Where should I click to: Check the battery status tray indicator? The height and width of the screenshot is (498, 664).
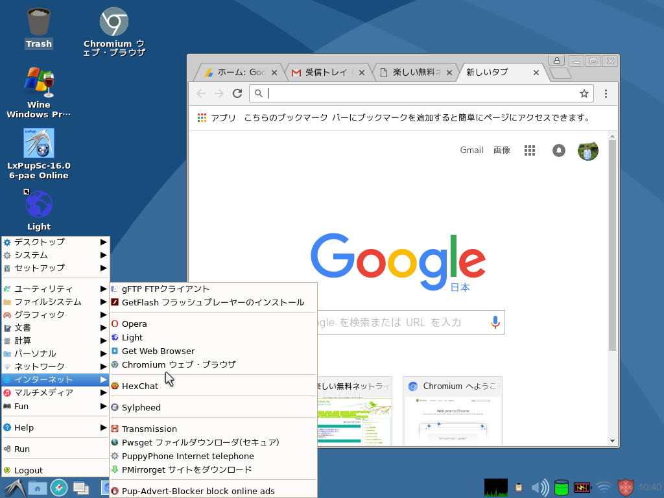click(x=582, y=487)
